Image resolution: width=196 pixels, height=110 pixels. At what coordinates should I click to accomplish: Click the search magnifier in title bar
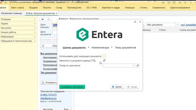click(x=180, y=2)
